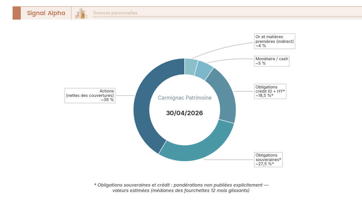Click the date 30/04/2026 in donut

(185, 113)
